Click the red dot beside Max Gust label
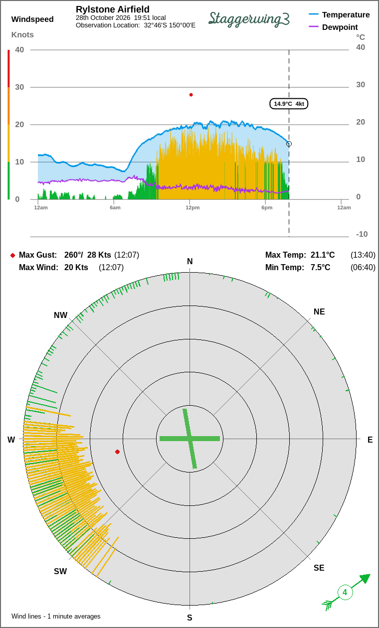 pyautogui.click(x=12, y=255)
